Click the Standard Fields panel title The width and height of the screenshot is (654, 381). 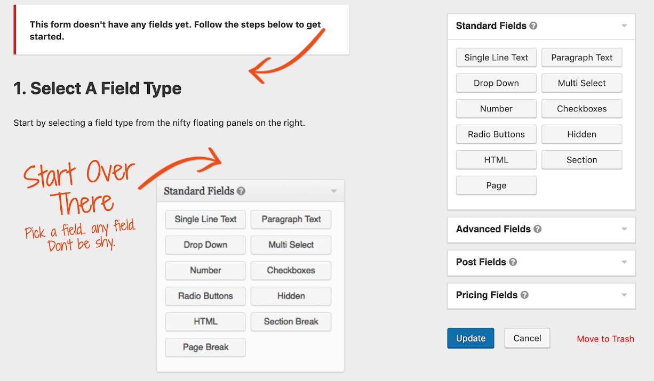coord(491,26)
